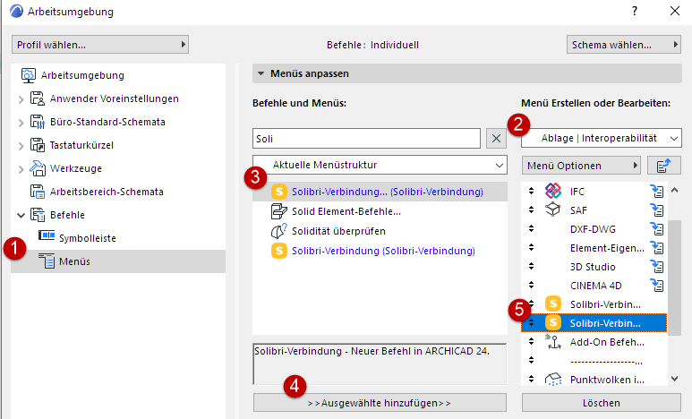Click the Symbolleiste icon in tree
Image resolution: width=692 pixels, height=419 pixels.
coord(47,238)
